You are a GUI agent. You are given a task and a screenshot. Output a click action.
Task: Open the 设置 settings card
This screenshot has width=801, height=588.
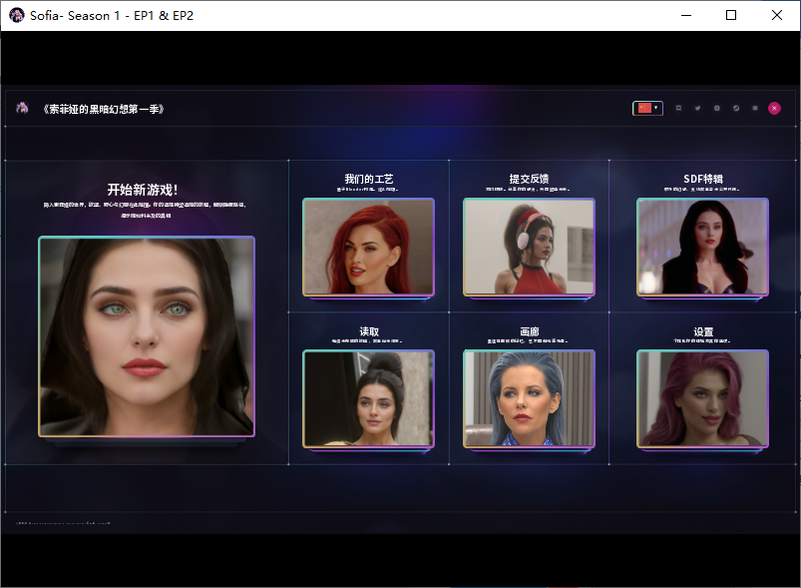(702, 398)
